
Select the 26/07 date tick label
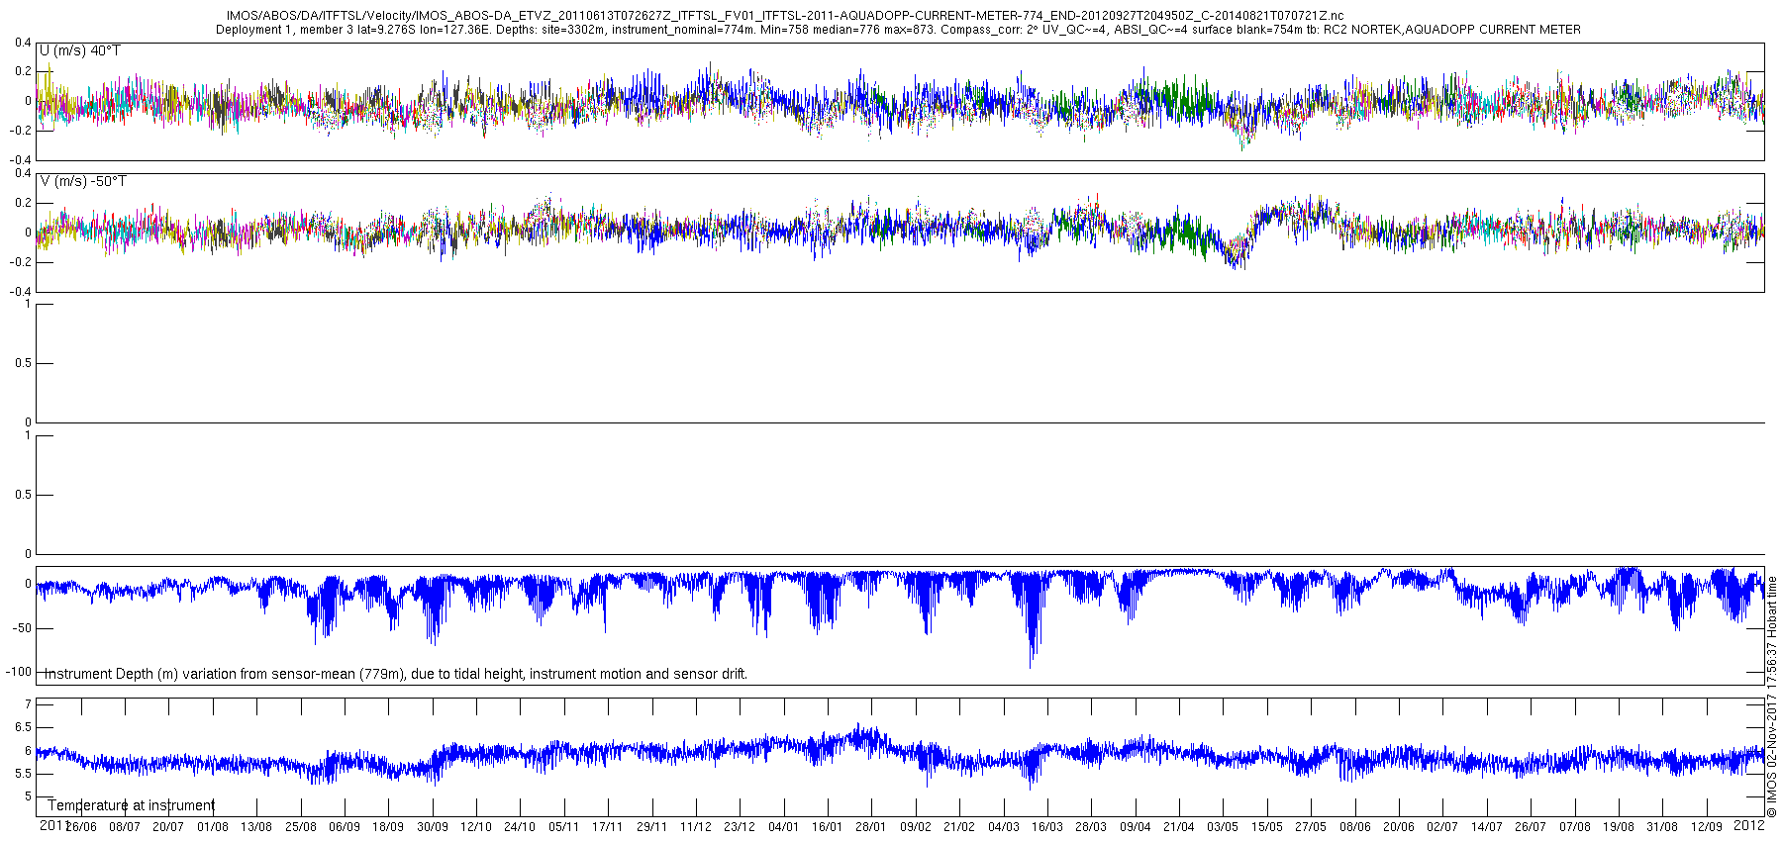click(1531, 827)
